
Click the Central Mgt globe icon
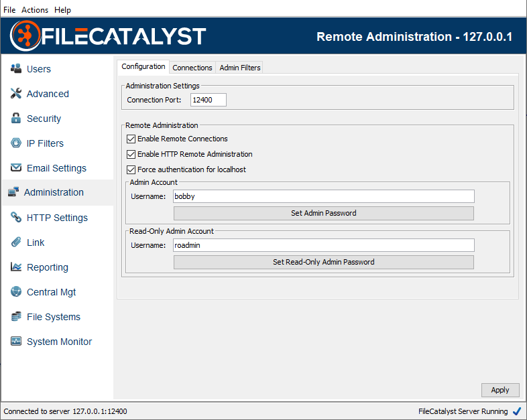tap(16, 292)
